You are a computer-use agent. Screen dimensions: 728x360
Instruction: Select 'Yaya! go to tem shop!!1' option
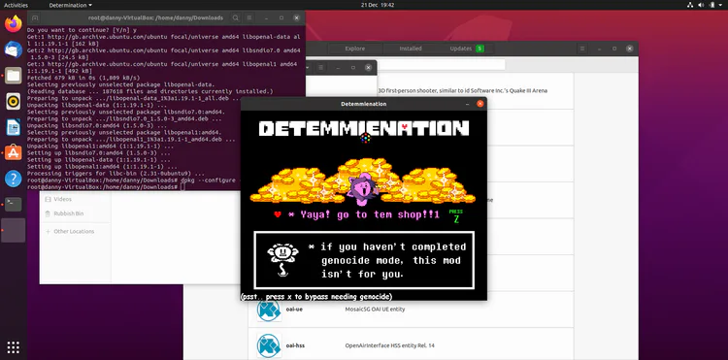coord(364,214)
